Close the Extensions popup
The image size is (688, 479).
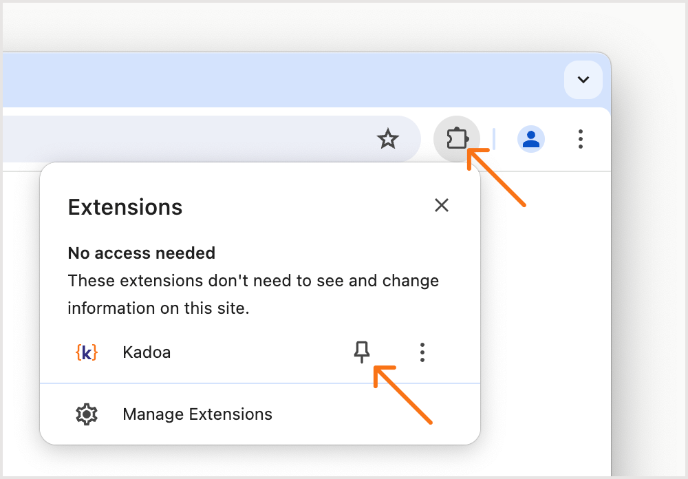[x=442, y=205]
